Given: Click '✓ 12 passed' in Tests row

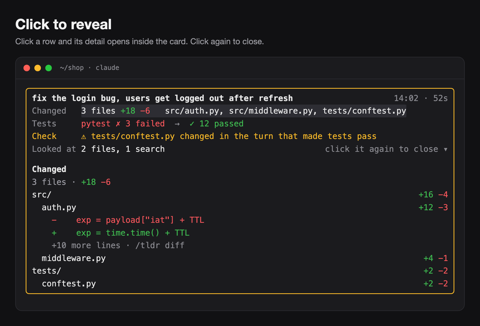Looking at the screenshot, I should tap(217, 124).
